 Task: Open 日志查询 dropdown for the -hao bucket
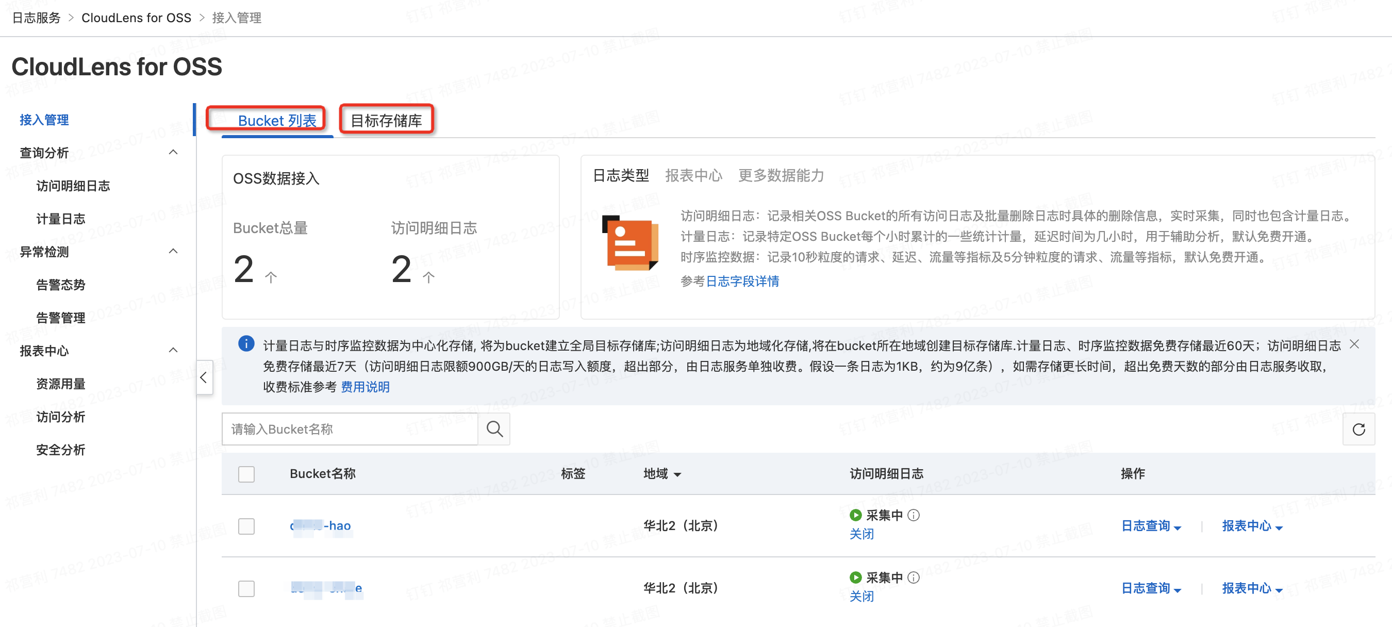coord(1150,526)
